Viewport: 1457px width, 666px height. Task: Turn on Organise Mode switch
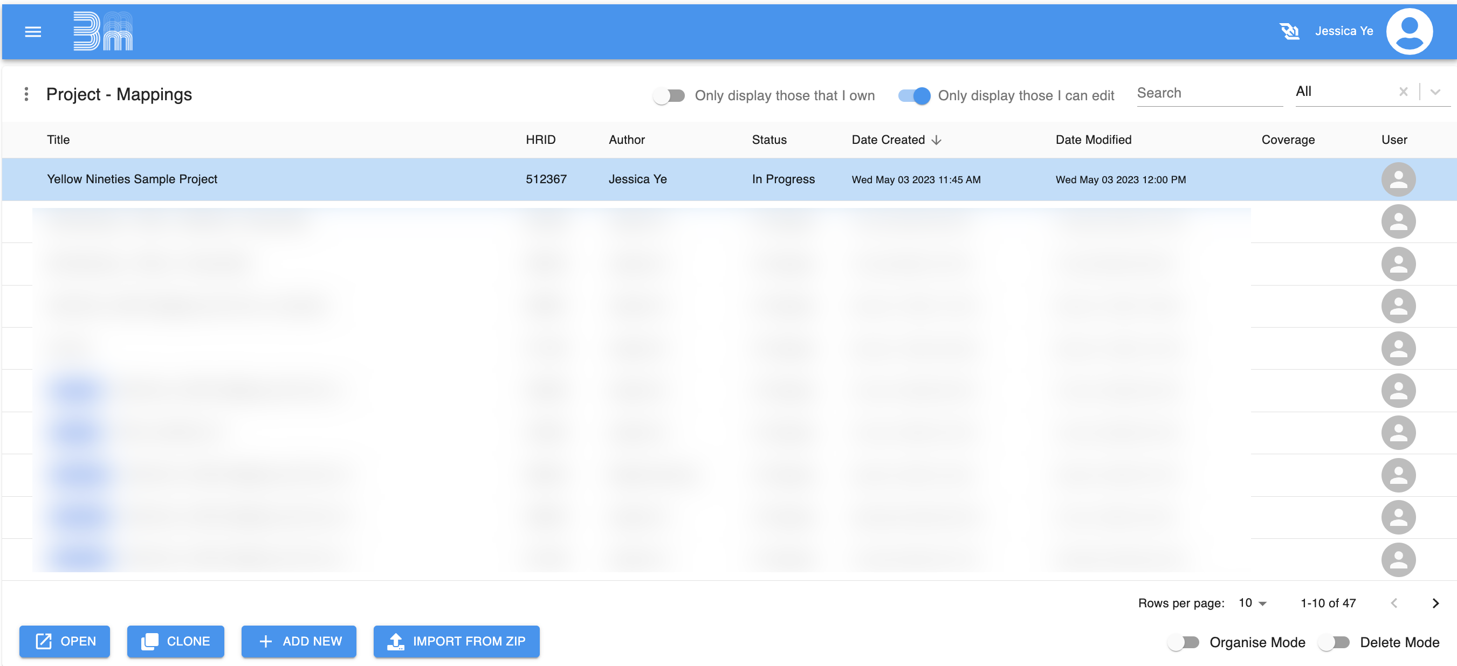[1183, 642]
